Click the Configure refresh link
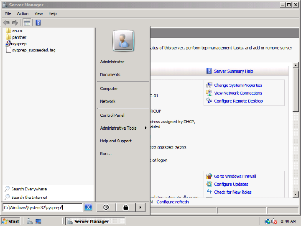The height and width of the screenshot is (226, 301). (172, 202)
